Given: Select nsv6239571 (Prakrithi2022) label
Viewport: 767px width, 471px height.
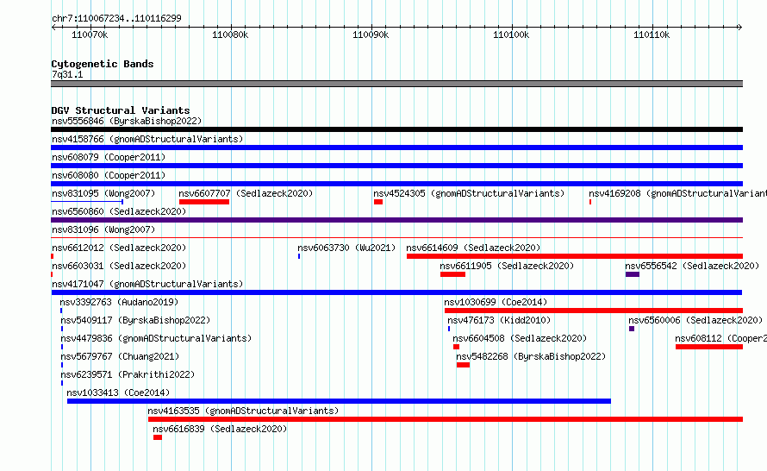Looking at the screenshot, I should click(x=128, y=374).
